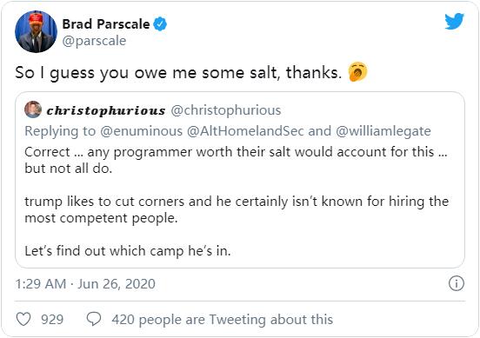Click the blue verified badge

[x=160, y=23]
